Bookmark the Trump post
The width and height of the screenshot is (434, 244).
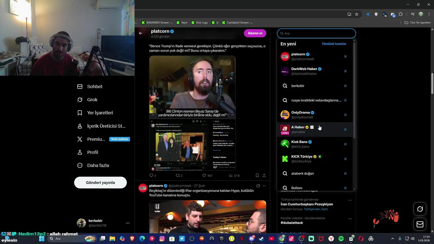click(x=257, y=176)
